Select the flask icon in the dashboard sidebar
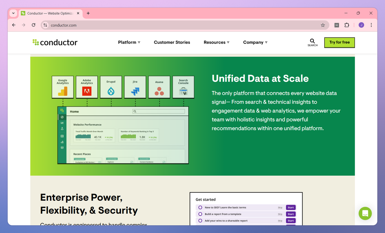This screenshot has width=385, height=233. point(62,129)
